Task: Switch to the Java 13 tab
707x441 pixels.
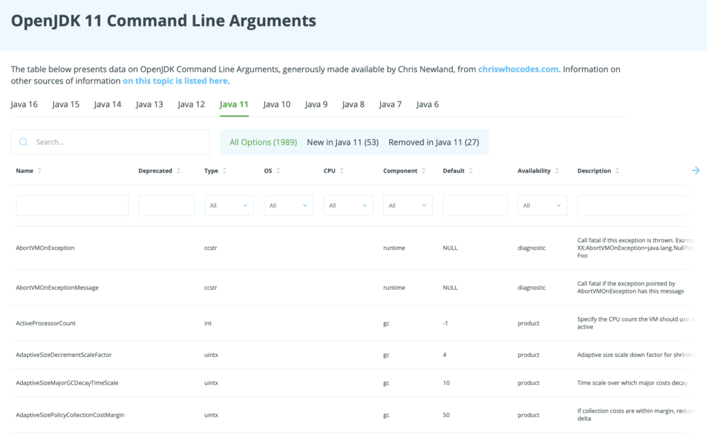Action: click(149, 105)
